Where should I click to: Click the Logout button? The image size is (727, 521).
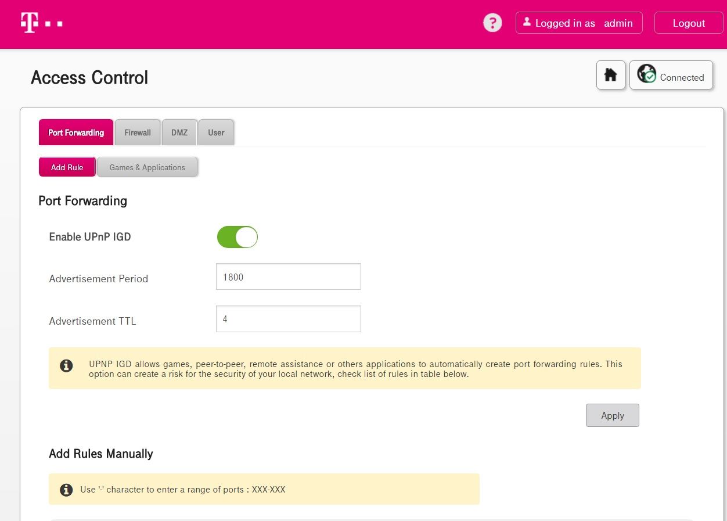point(689,23)
